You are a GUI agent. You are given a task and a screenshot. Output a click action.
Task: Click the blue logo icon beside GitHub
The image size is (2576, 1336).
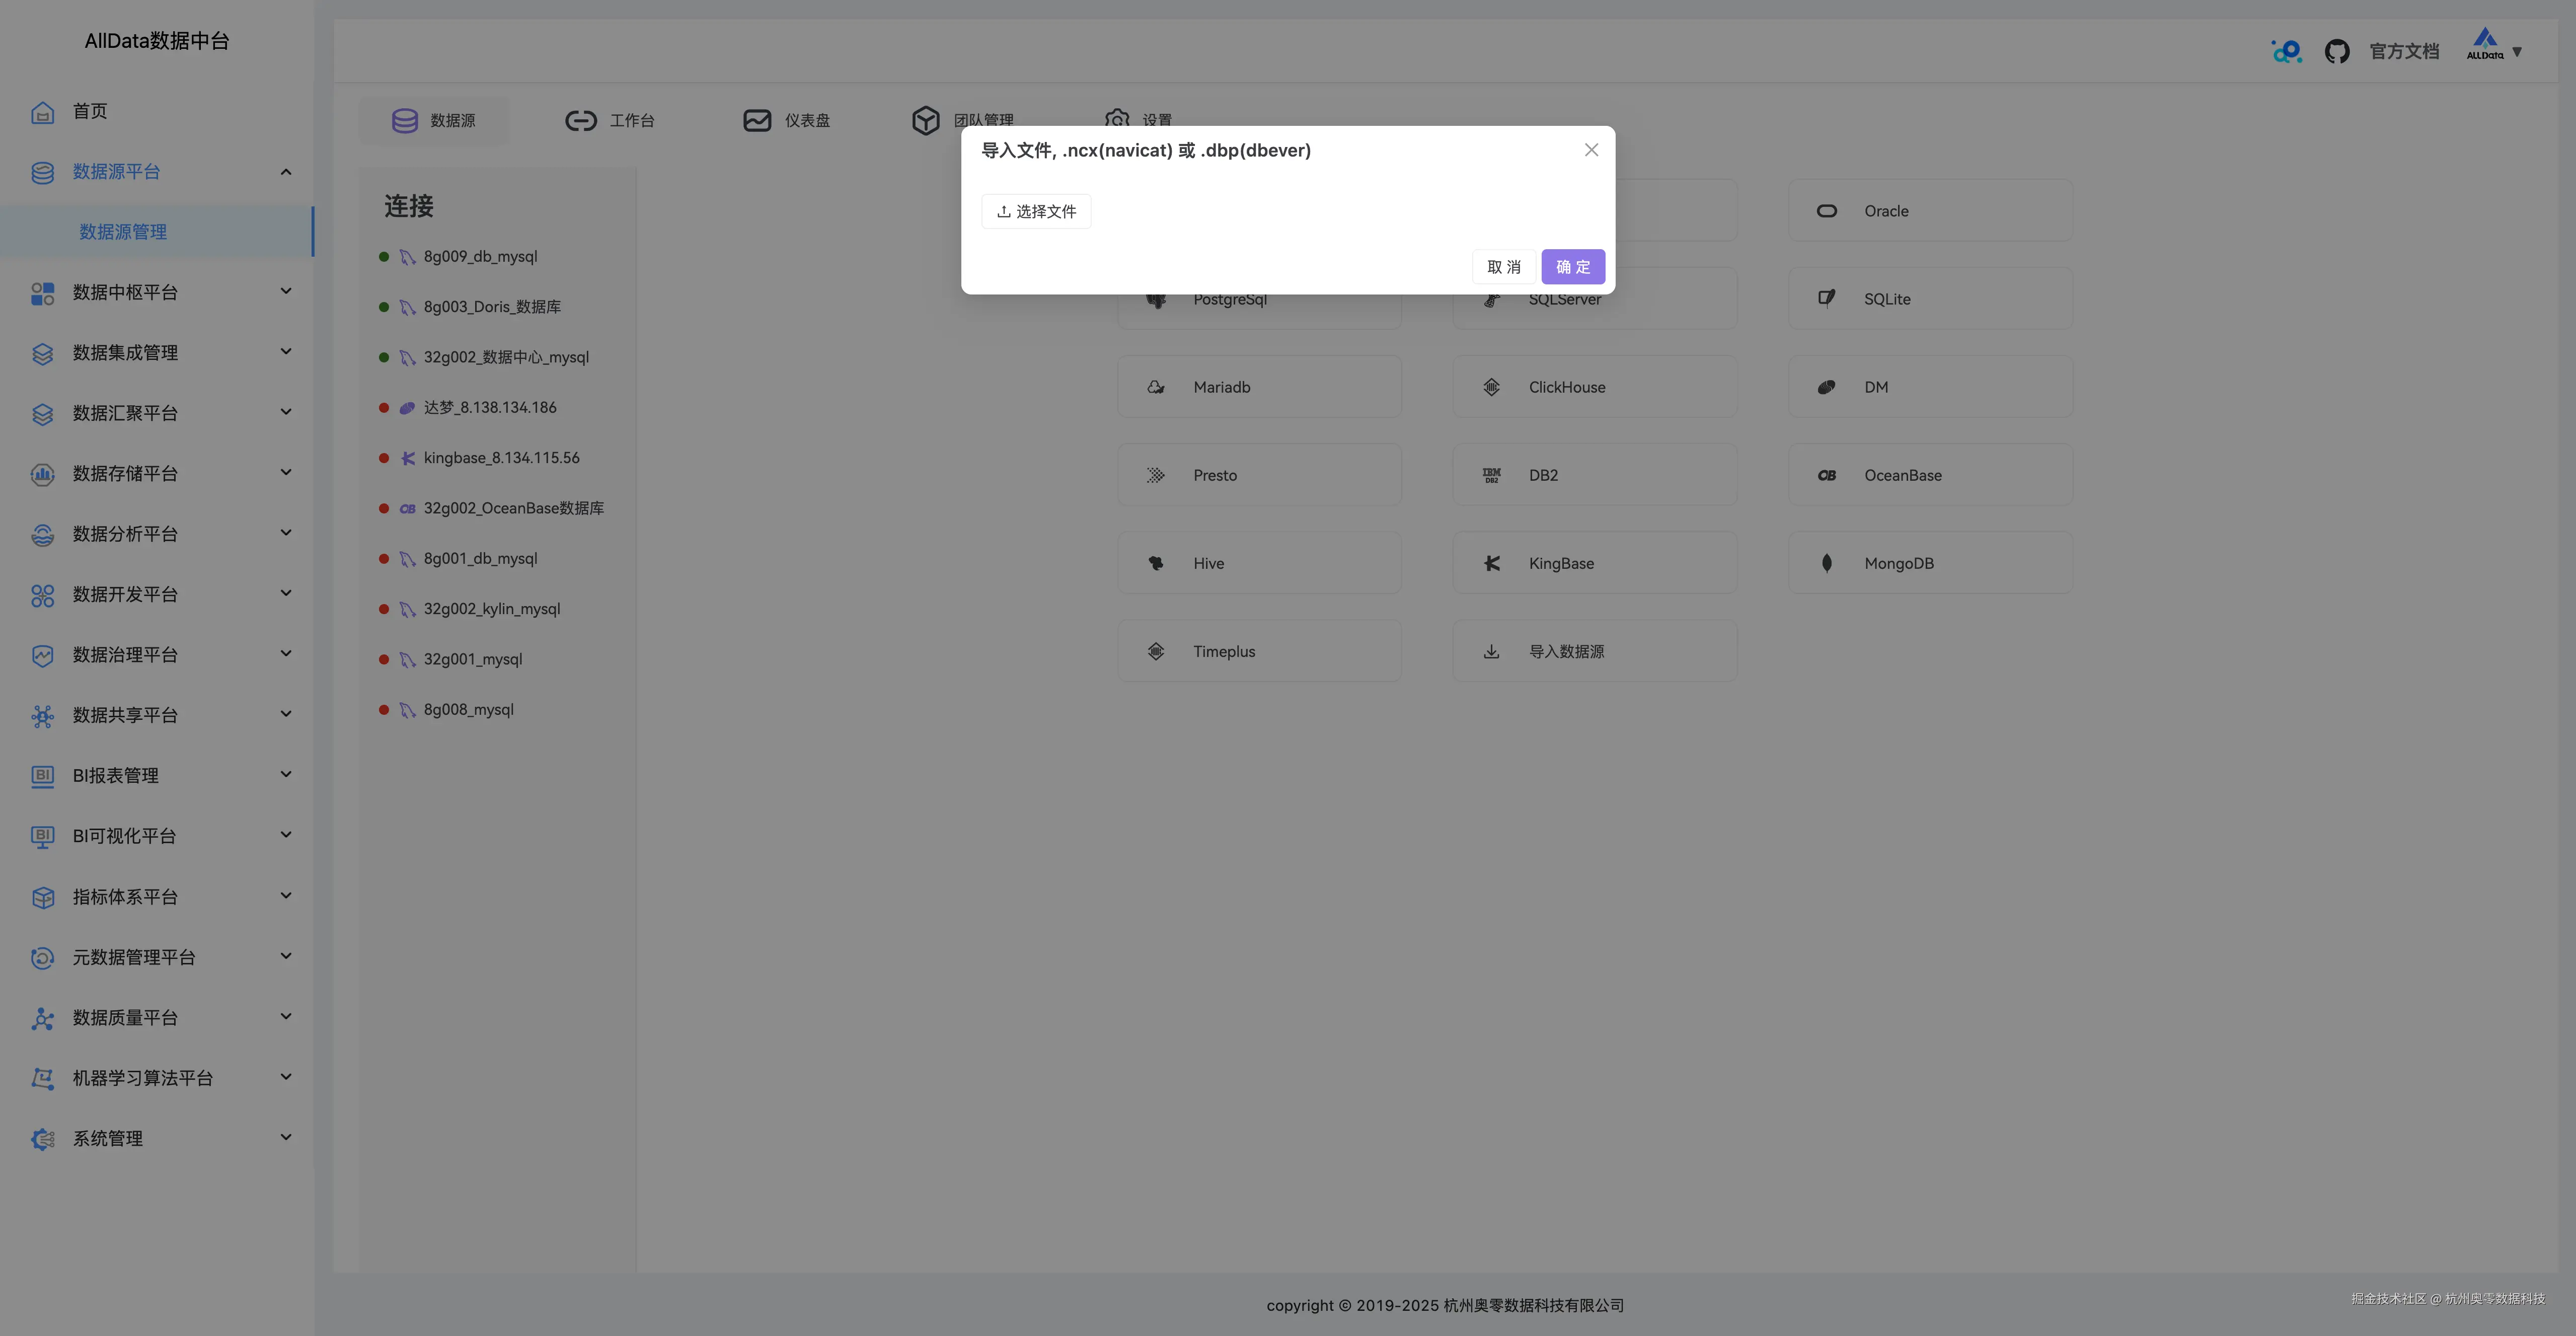[2286, 51]
